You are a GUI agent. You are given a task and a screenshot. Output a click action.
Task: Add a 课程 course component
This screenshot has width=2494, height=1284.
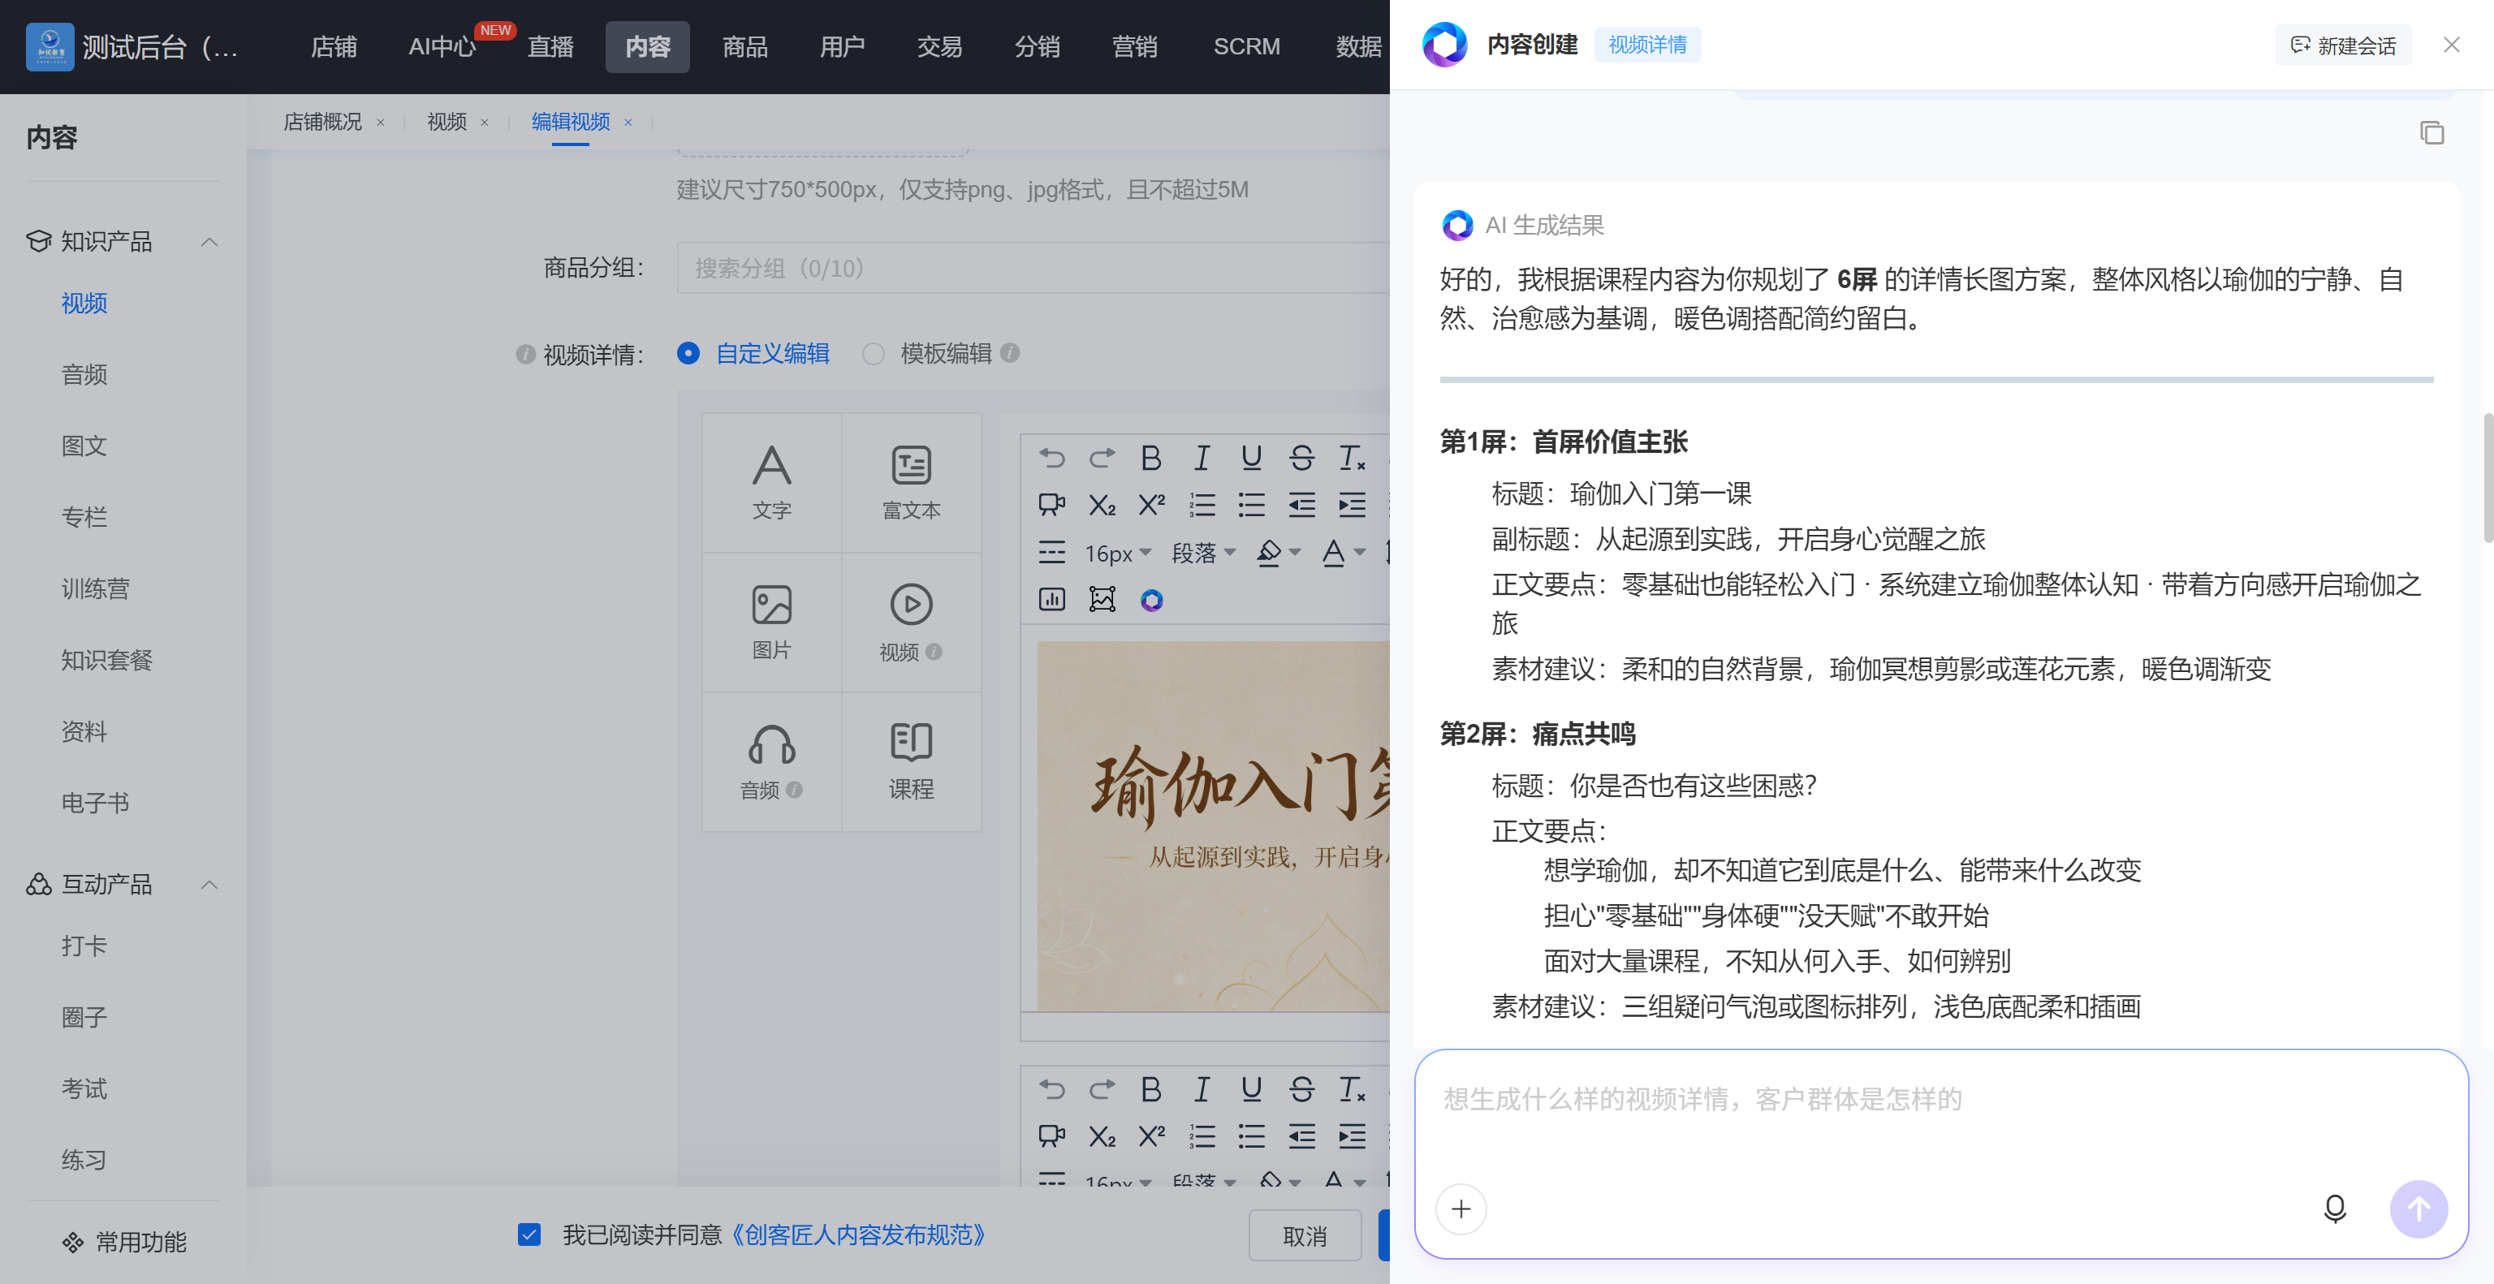[x=911, y=761]
